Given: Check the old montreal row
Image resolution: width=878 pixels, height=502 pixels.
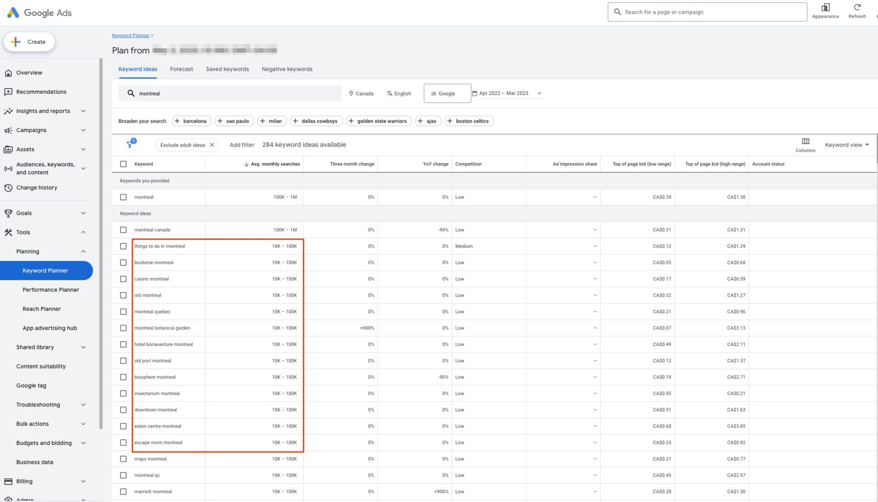Looking at the screenshot, I should (x=123, y=295).
